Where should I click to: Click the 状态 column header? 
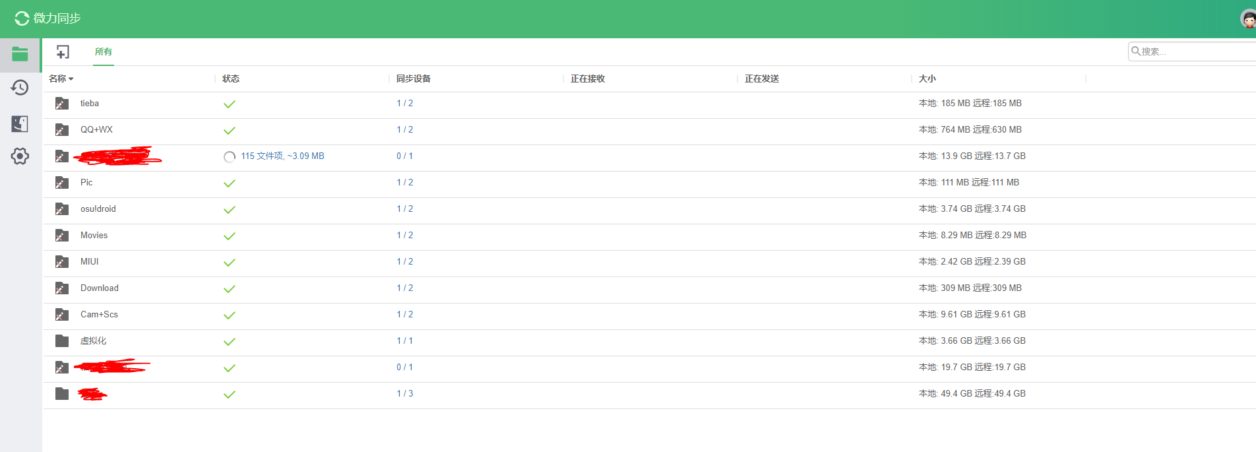231,79
